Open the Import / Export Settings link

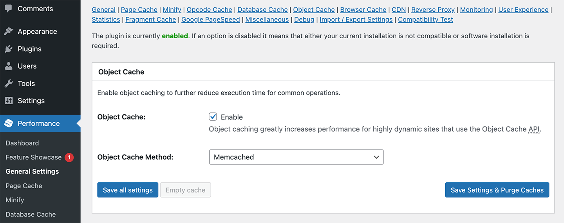click(356, 19)
